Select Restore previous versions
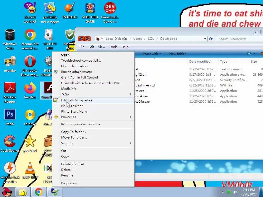263x197 pixels. point(80,124)
